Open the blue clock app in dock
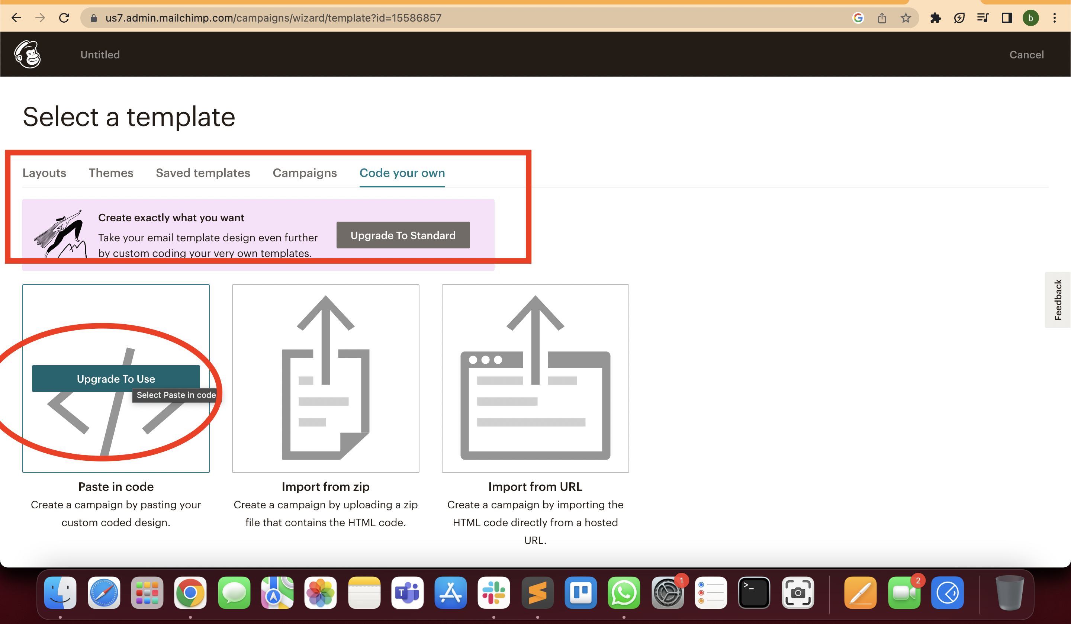 coord(947,592)
